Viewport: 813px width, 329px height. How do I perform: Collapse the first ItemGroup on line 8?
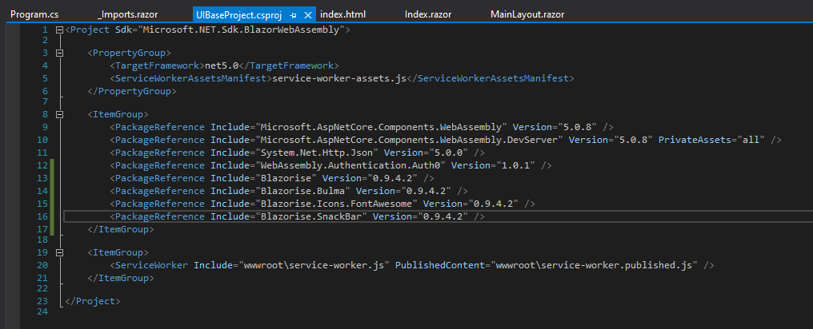pyautogui.click(x=59, y=114)
